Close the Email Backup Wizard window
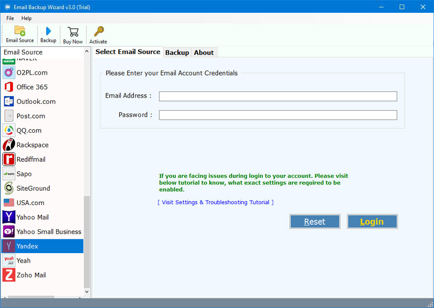This screenshot has height=308, width=434. point(423,7)
